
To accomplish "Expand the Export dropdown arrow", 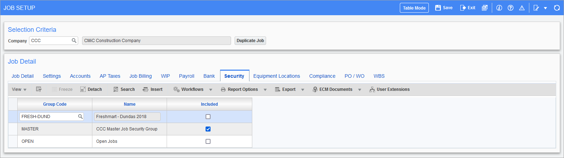I will (303, 90).
